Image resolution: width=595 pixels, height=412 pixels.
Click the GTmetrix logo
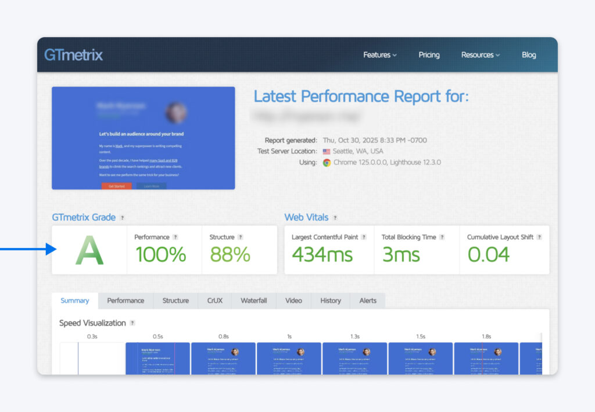tap(73, 55)
